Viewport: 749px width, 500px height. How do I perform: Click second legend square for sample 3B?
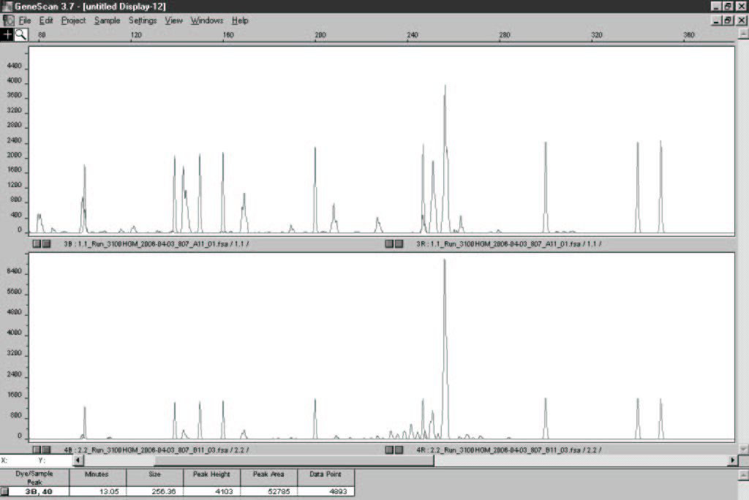click(x=46, y=243)
